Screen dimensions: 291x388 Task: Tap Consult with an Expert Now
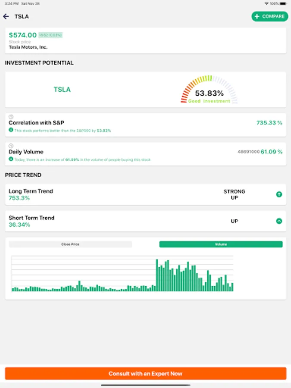(x=146, y=373)
